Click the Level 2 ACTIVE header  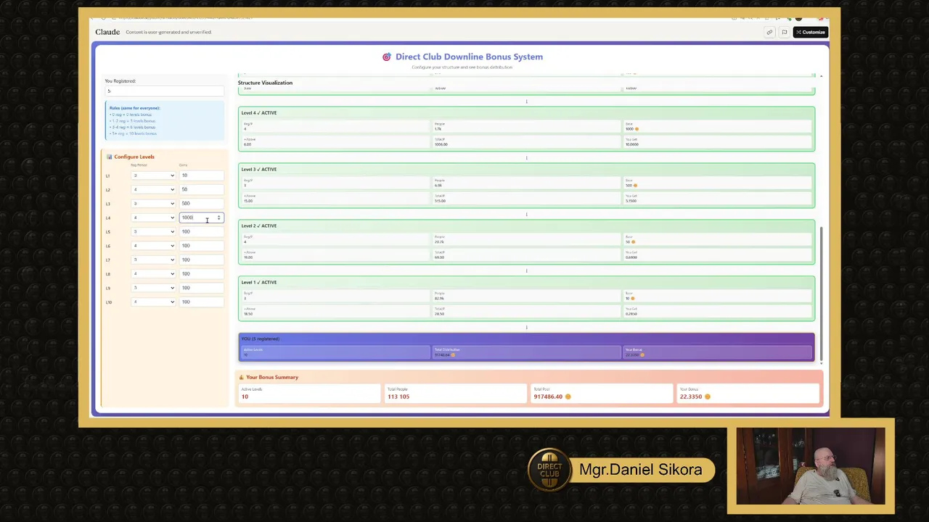click(x=259, y=226)
